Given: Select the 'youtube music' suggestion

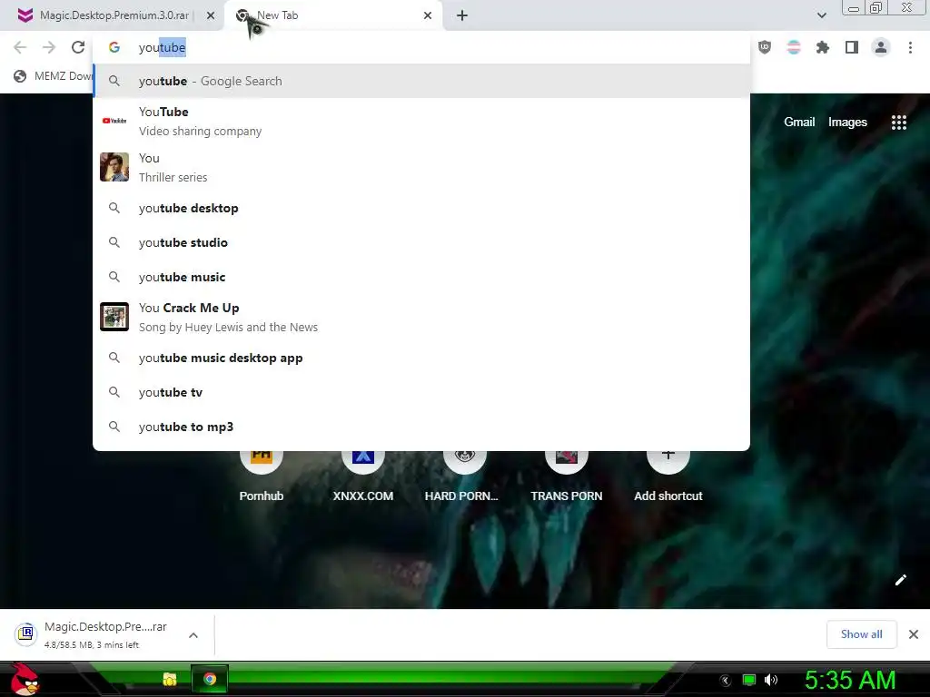Looking at the screenshot, I should (x=421, y=277).
